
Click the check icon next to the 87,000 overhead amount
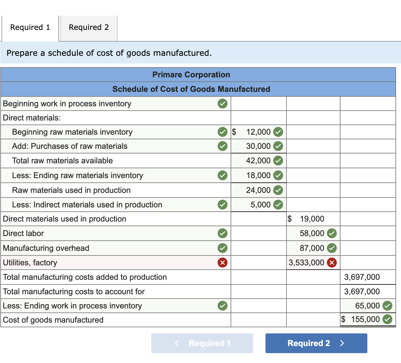(332, 248)
